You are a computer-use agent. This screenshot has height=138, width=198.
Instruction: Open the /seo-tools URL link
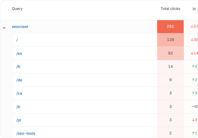[26, 133]
